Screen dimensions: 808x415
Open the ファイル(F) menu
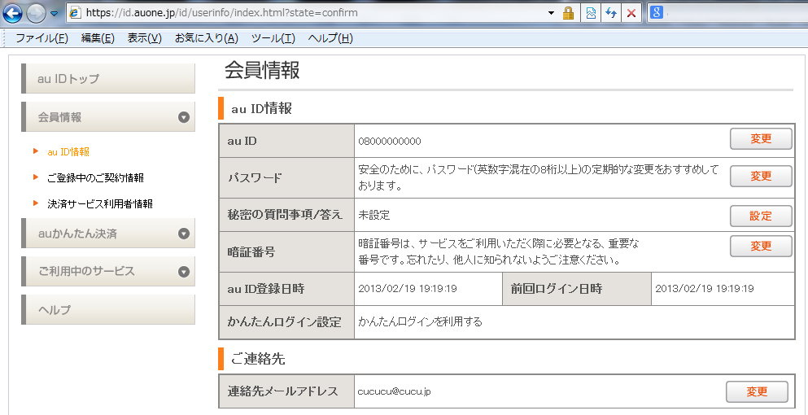[41, 38]
